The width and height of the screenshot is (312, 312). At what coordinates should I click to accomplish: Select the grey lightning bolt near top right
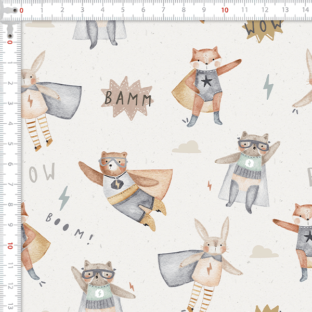(268, 86)
